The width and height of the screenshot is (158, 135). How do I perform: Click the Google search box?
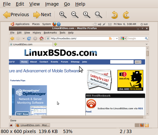pos(136,38)
